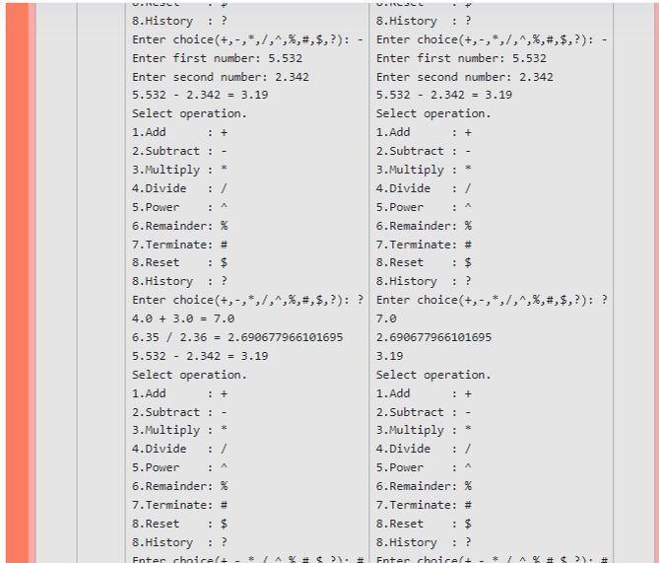The image size is (659, 563).
Task: Click right column '3.19' history output
Action: 390,356
